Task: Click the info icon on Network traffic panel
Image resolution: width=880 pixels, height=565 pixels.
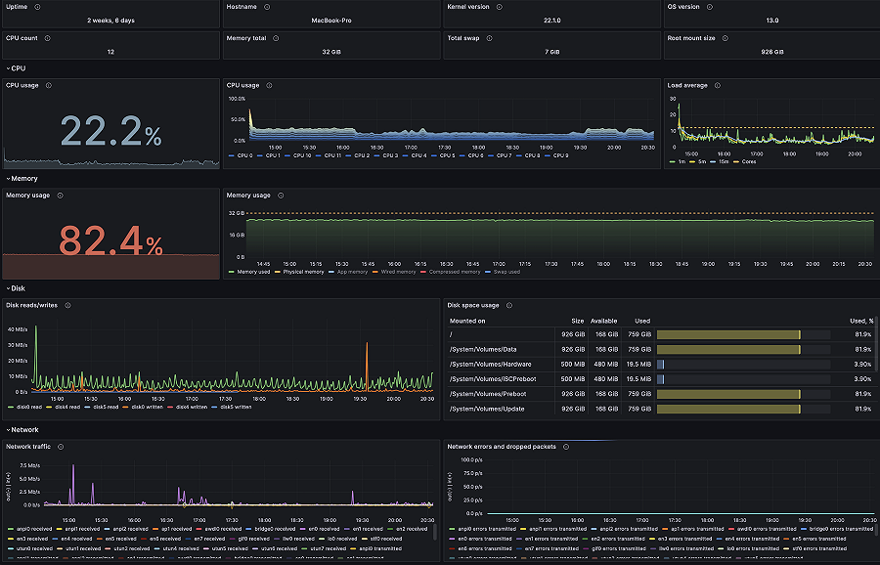Action: 61,446
